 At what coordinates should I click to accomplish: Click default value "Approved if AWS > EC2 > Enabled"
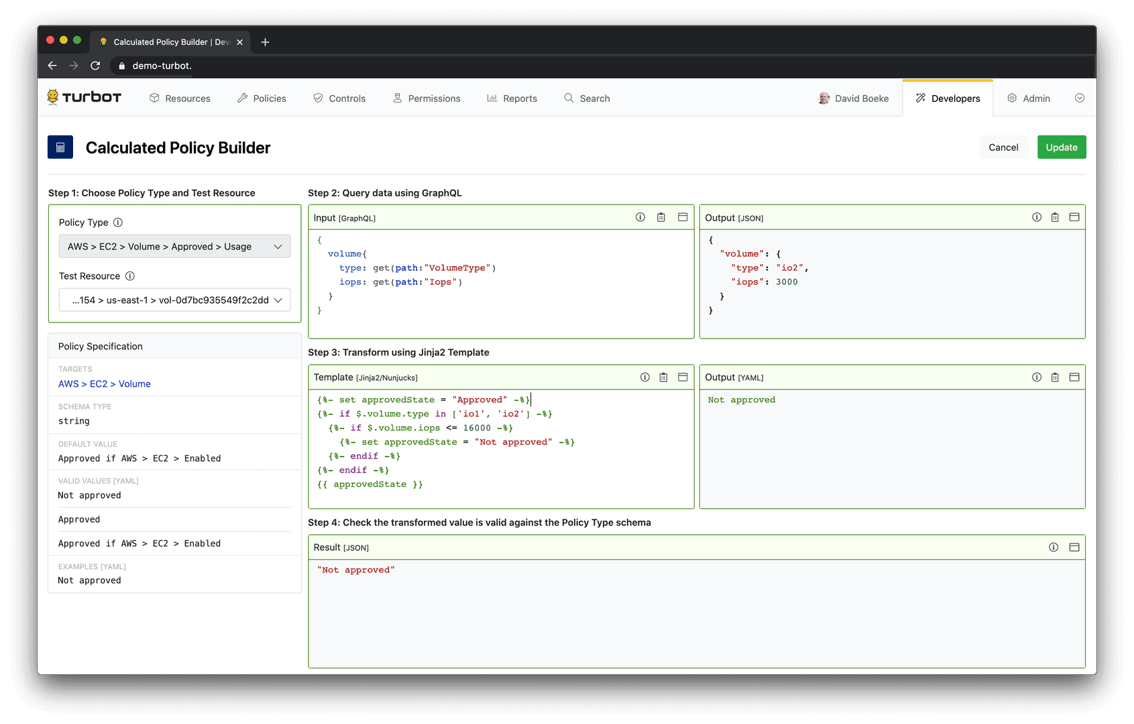pos(139,459)
